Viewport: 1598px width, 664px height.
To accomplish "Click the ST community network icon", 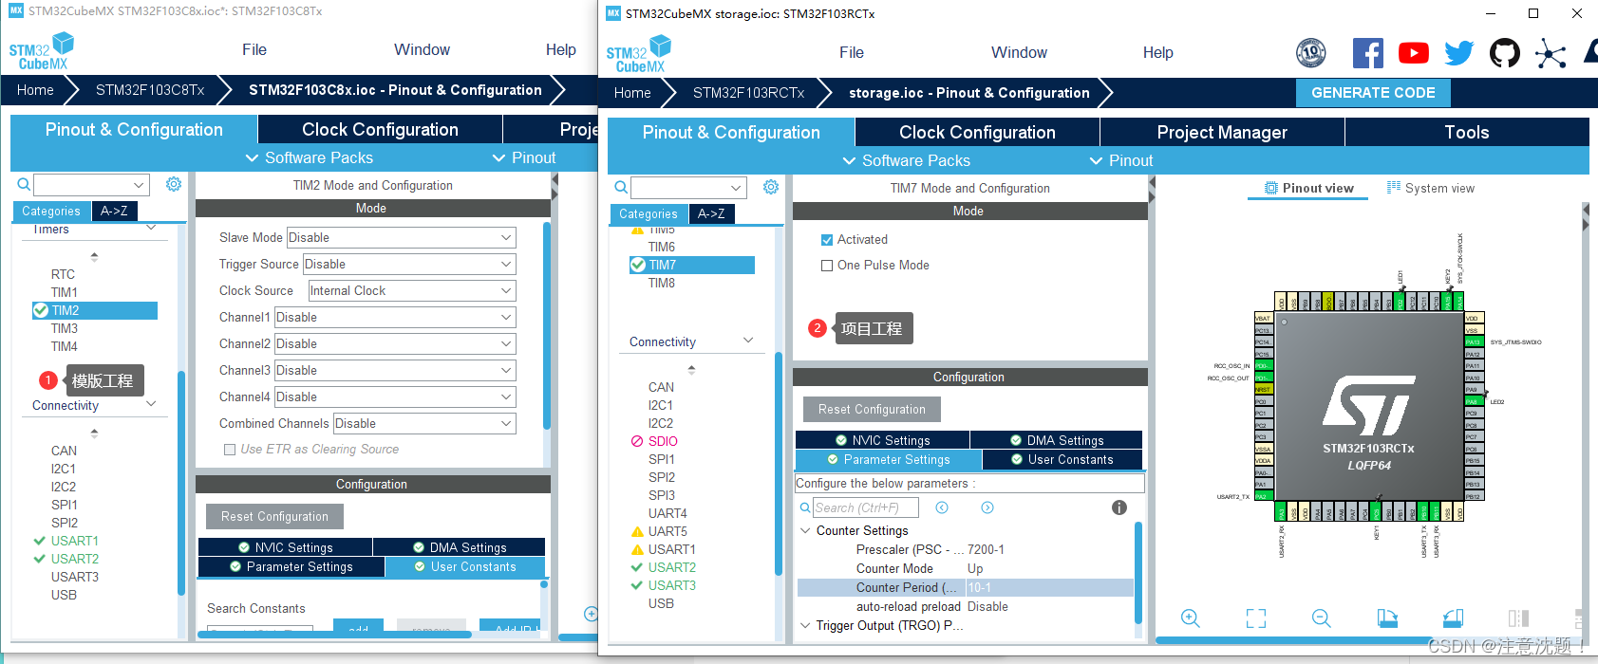I will coord(1550,53).
